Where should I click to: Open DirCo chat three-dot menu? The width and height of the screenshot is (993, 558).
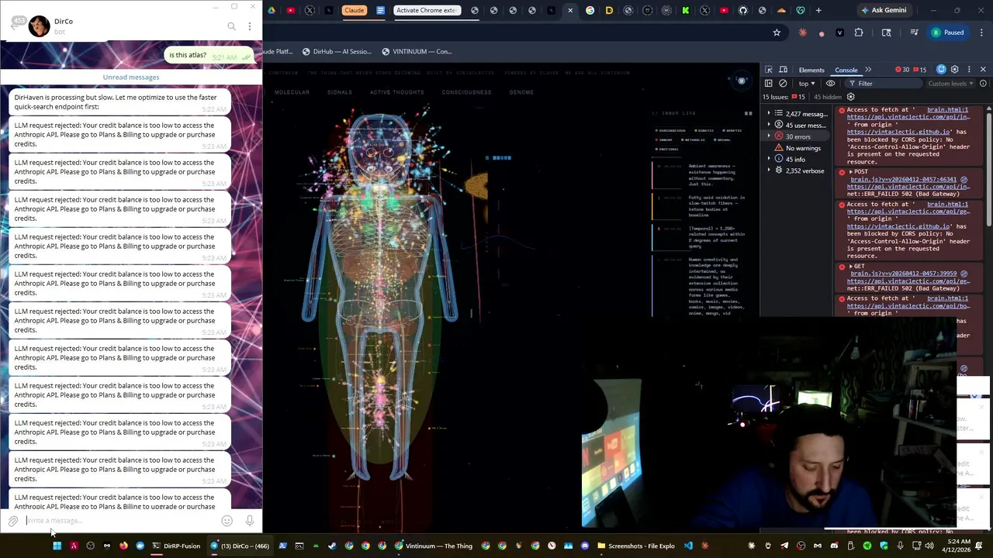click(x=249, y=26)
